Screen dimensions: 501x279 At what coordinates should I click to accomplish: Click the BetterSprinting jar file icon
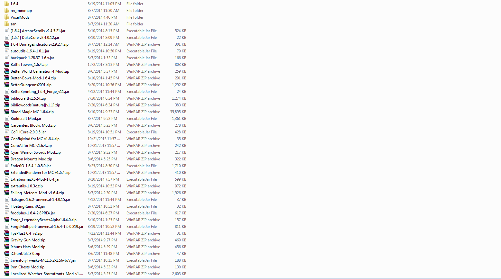6,92
